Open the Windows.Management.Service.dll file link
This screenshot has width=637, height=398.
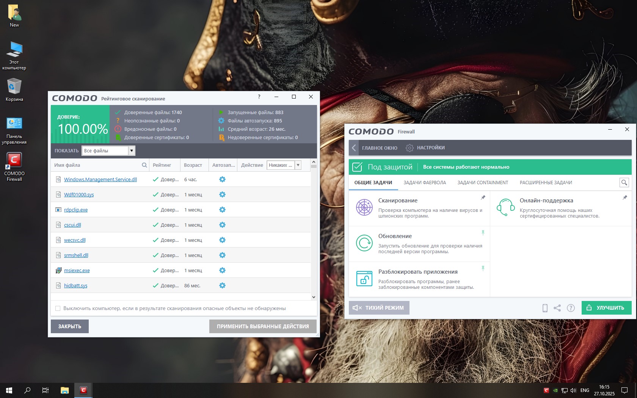[x=100, y=179]
